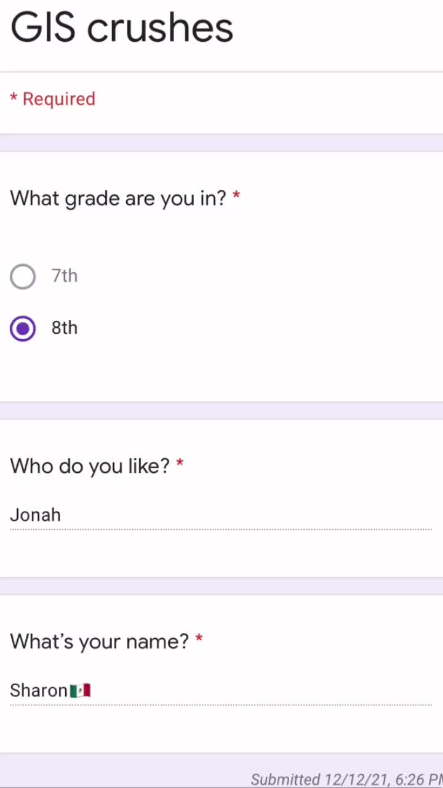
Task: Click the Submitted 12/12/21 timestamp text
Action: [347, 779]
